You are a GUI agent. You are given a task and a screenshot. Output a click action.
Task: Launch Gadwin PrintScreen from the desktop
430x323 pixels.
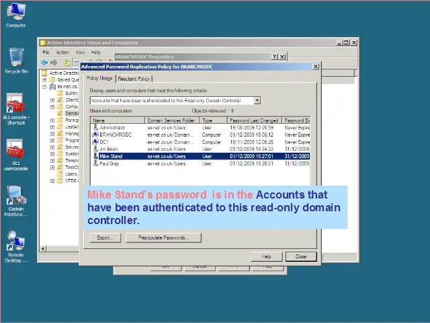15,196
